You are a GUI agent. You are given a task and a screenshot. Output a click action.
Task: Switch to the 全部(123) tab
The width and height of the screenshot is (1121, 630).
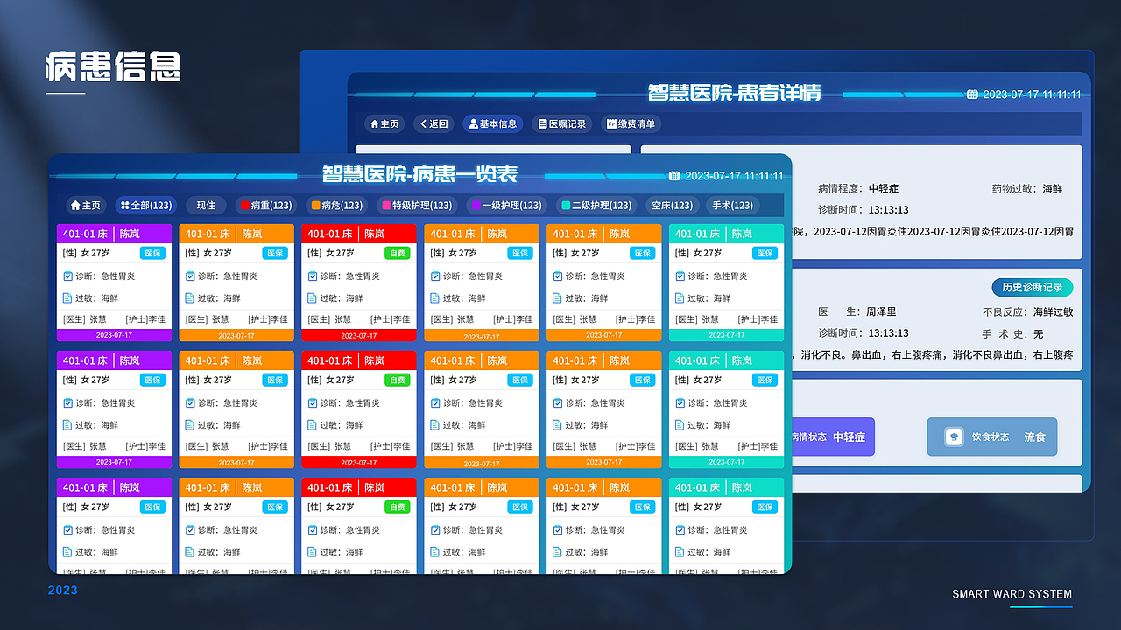(145, 205)
